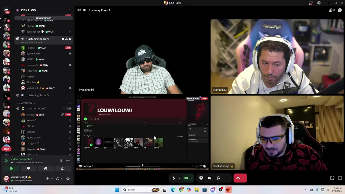345x194 pixels.
Task: Mute microphone in user panel
Action: point(47,179)
